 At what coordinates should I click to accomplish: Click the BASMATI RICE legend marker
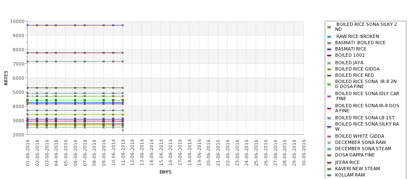click(329, 49)
